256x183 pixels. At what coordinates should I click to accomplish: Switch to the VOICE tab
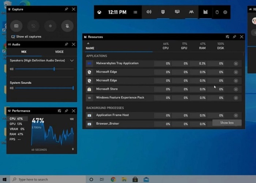(x=59, y=52)
